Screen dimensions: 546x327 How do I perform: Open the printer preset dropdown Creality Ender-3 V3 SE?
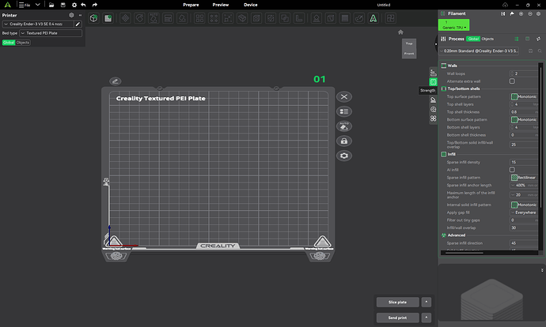[x=38, y=24]
